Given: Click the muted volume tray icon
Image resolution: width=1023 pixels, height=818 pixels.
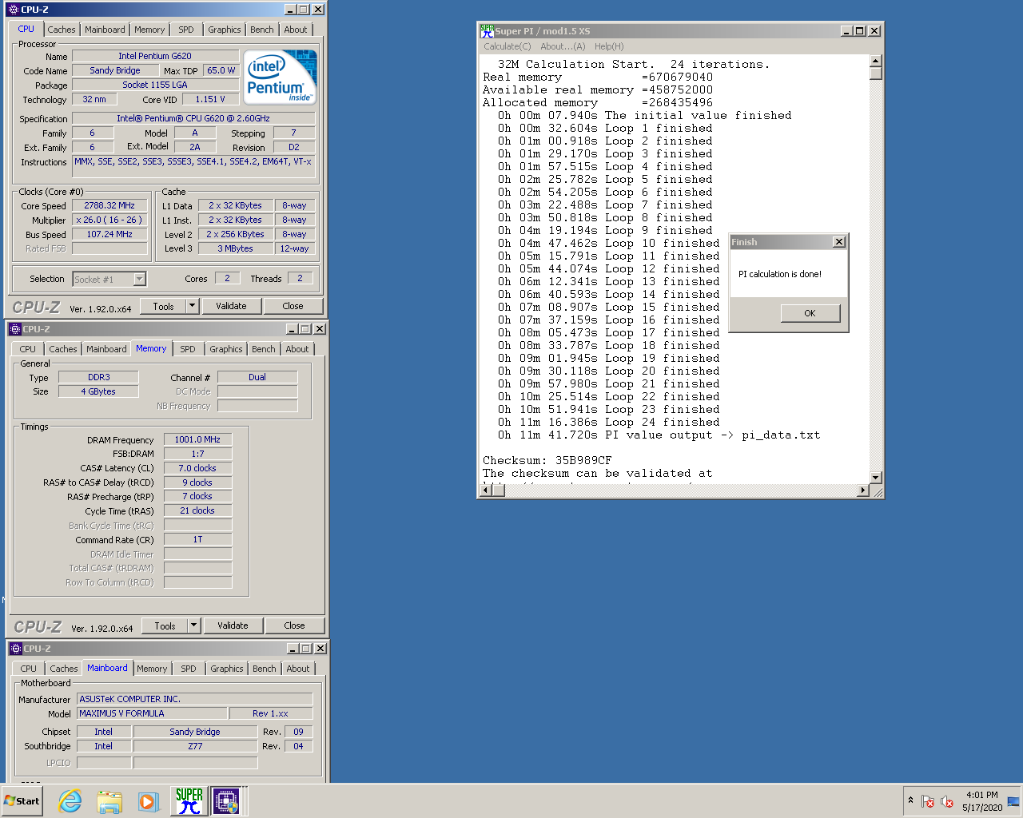Looking at the screenshot, I should point(947,801).
